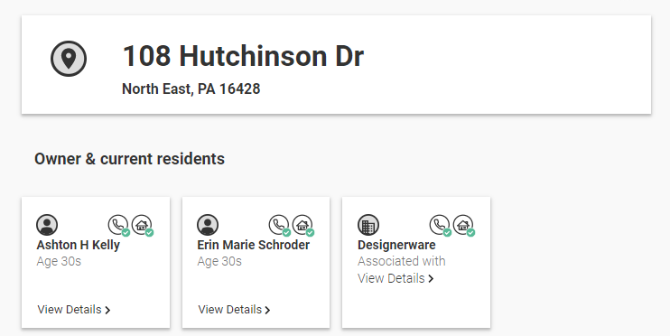Click the map pin location icon
The image size is (670, 336).
(x=69, y=59)
